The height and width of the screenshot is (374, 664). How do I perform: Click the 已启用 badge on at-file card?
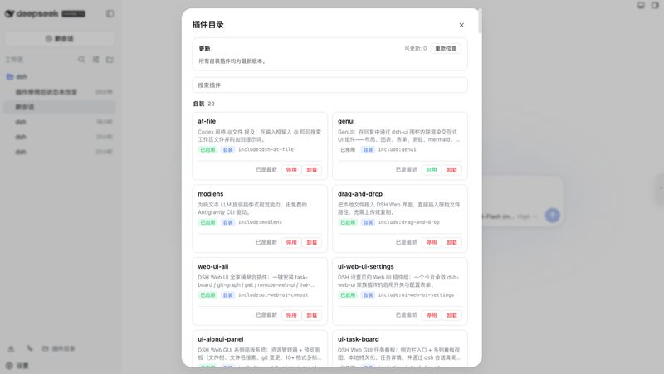point(207,150)
